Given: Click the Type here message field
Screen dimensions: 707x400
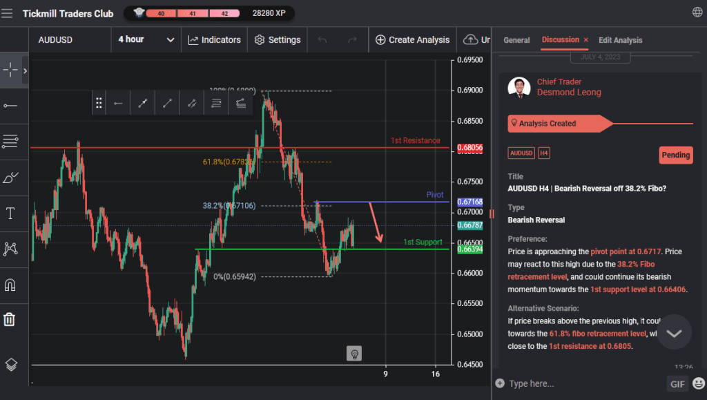Looking at the screenshot, I should (580, 383).
